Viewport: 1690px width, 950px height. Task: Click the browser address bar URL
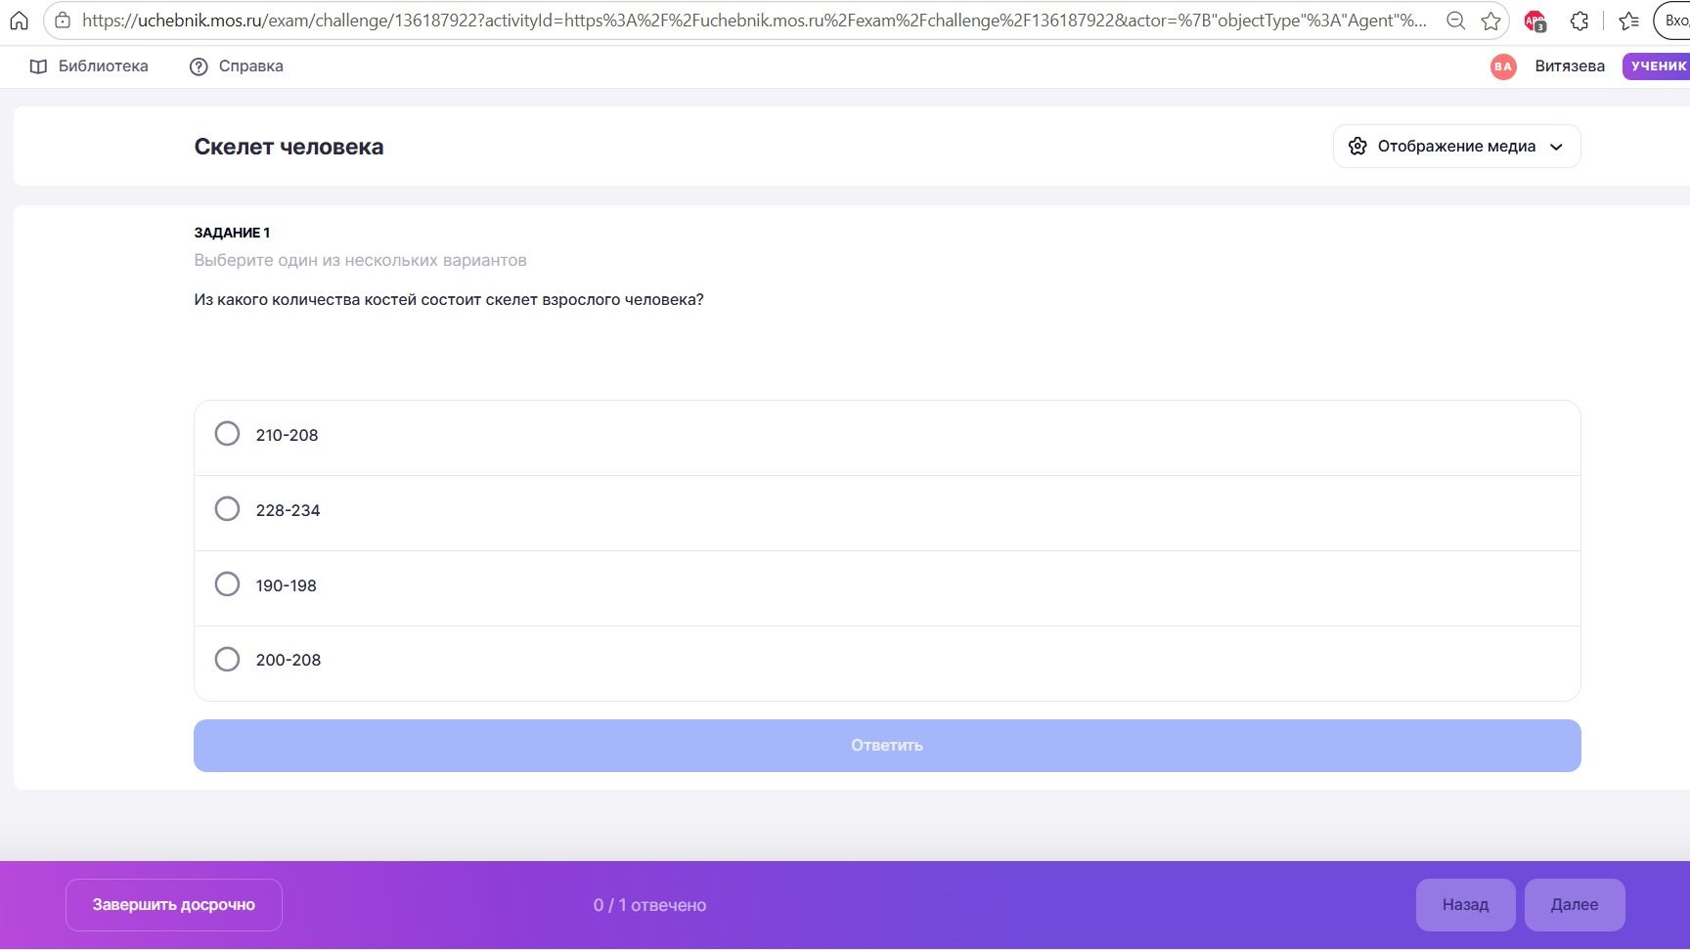[754, 21]
